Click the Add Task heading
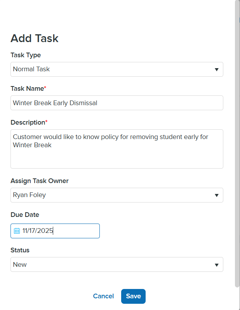 (x=35, y=38)
